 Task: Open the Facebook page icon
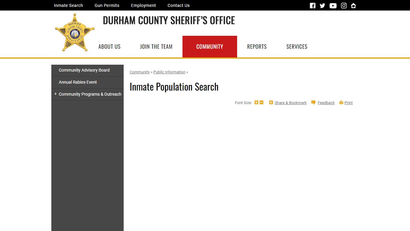(312, 5)
